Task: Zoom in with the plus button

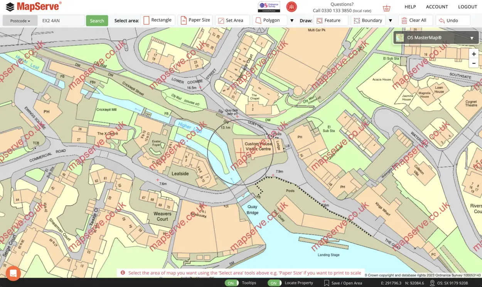Action: pos(474,54)
